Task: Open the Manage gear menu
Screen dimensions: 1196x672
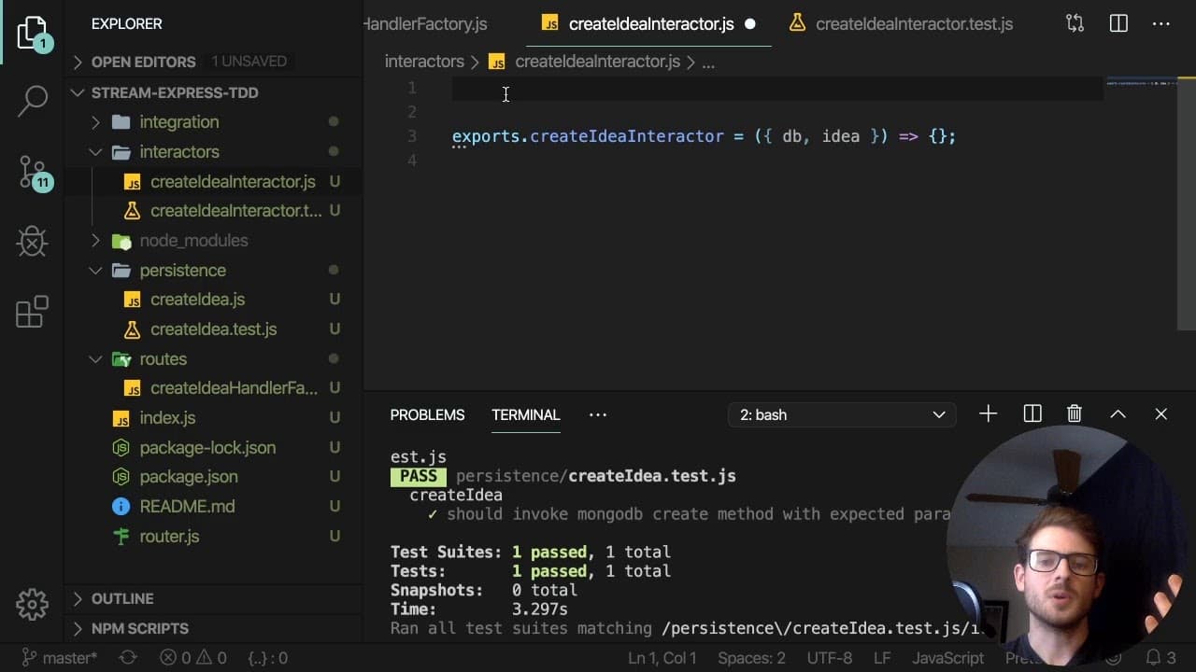Action: [x=33, y=604]
